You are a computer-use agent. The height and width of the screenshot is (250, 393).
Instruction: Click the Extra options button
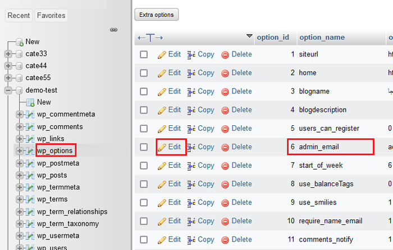[x=157, y=15]
